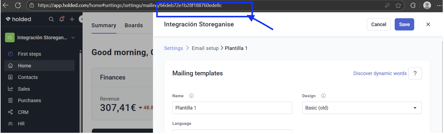Switch to the Summary tab
The height and width of the screenshot is (134, 444).
104,25
